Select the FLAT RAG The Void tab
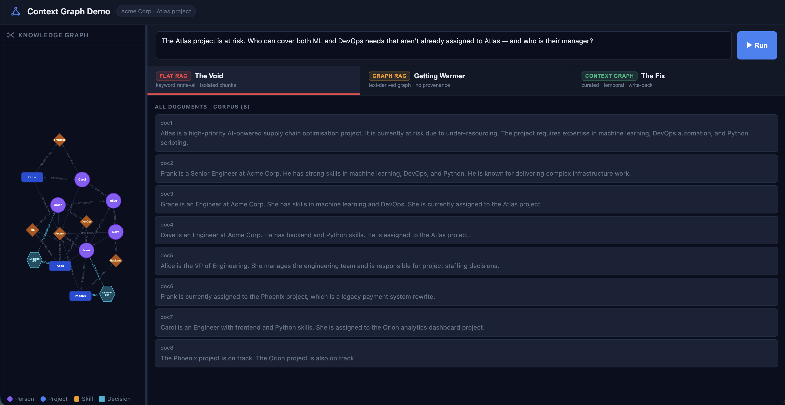Viewport: 785px width, 405px height. click(253, 80)
